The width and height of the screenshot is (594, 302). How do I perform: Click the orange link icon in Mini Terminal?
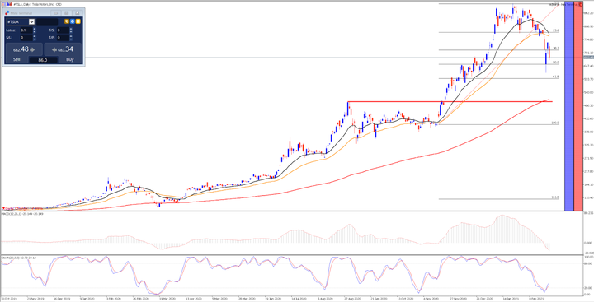click(x=67, y=21)
